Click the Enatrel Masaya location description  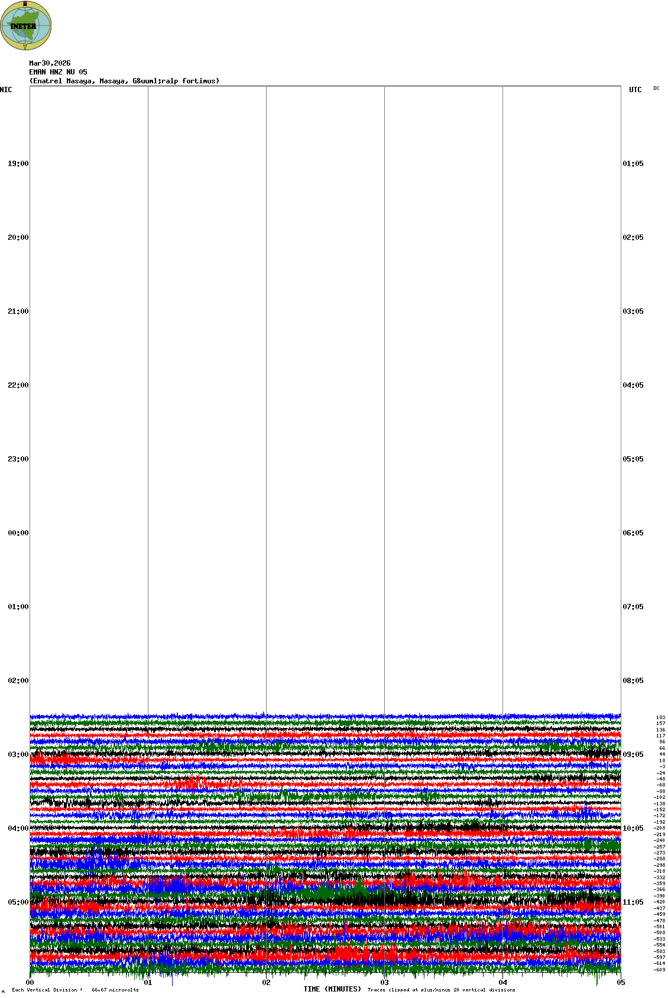[124, 81]
